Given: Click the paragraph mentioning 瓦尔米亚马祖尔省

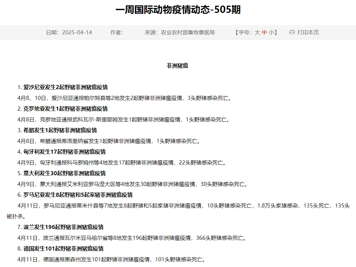Looking at the screenshot, I should 132,238.
